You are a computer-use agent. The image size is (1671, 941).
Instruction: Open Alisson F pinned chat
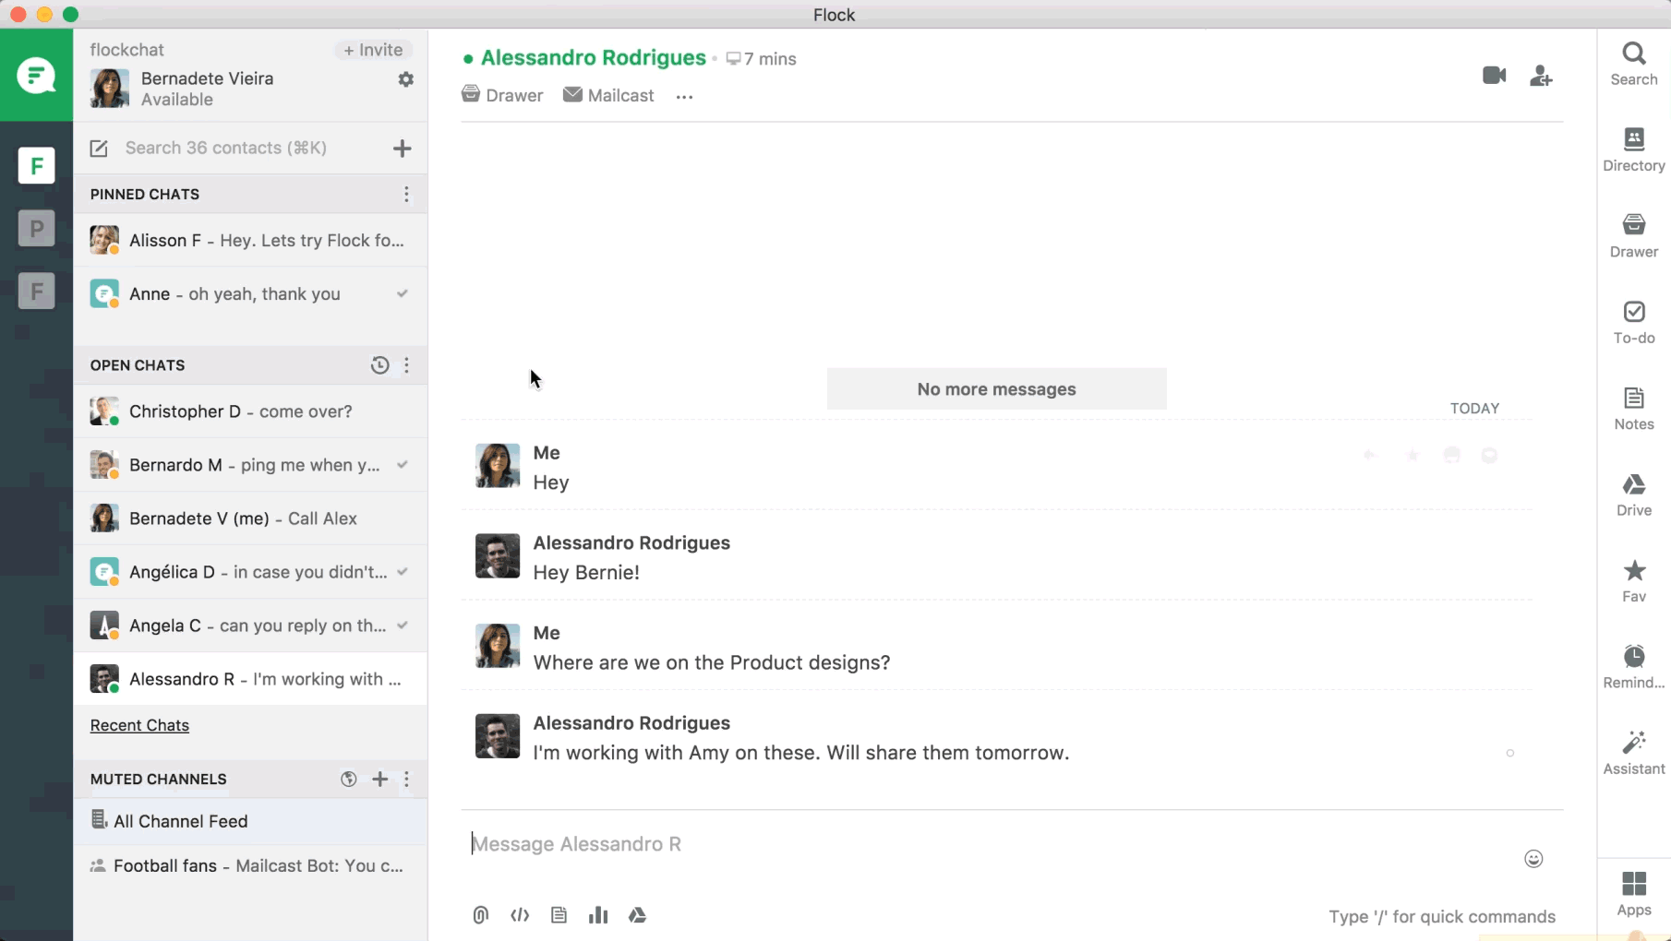[x=250, y=241]
